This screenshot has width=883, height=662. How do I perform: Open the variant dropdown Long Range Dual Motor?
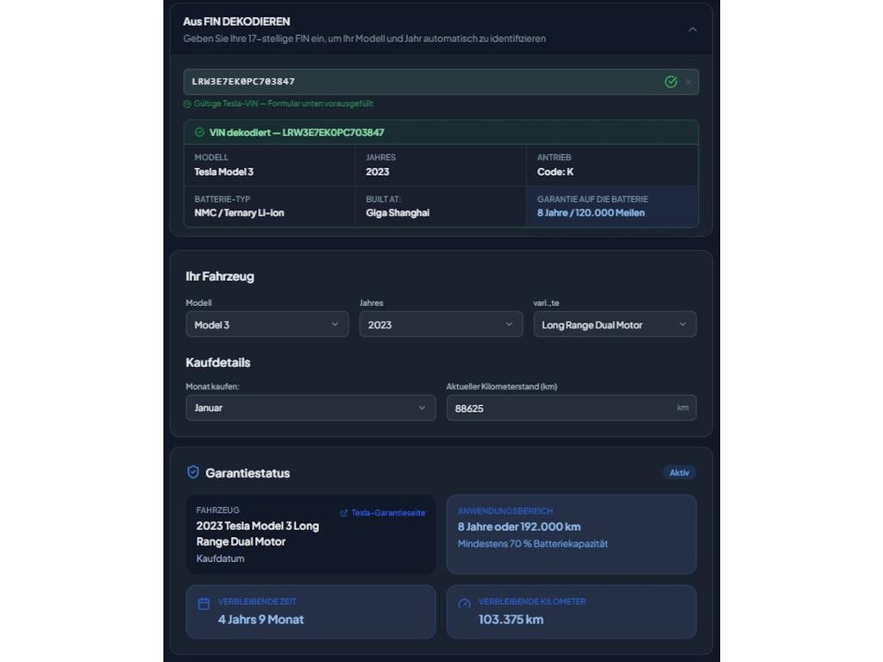pos(614,324)
